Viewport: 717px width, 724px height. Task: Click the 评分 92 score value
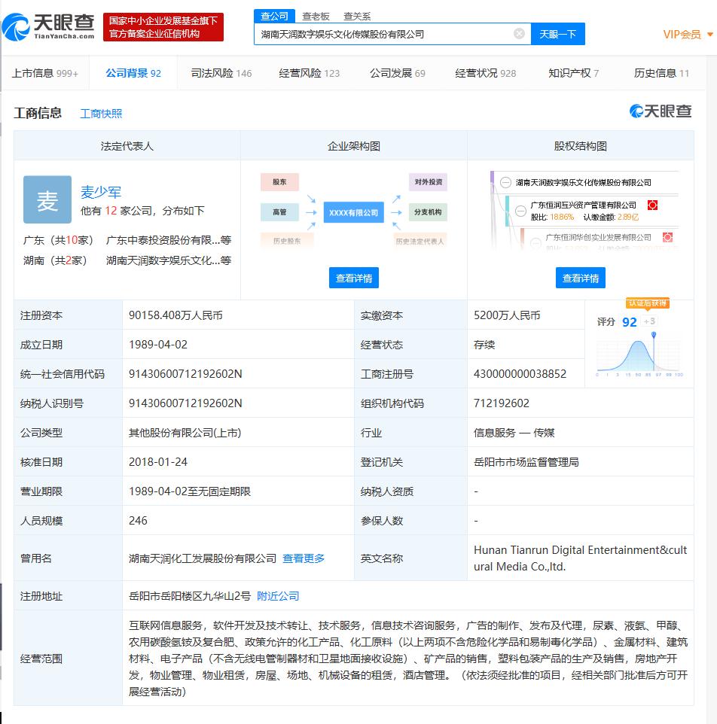point(629,322)
